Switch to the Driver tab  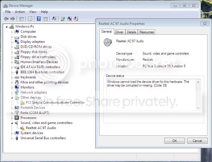pos(119,32)
